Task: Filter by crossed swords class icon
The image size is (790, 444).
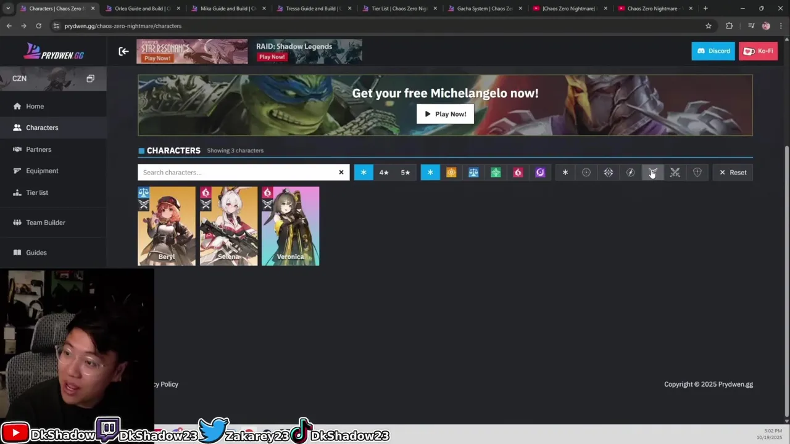Action: coord(675,173)
